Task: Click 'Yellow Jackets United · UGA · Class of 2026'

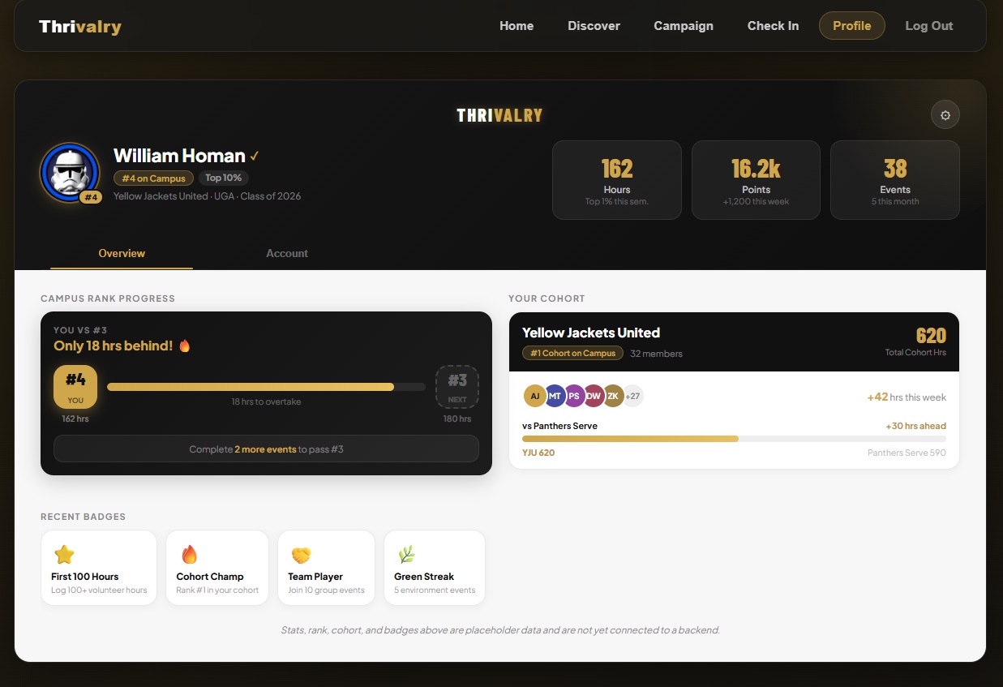Action: 207,196
